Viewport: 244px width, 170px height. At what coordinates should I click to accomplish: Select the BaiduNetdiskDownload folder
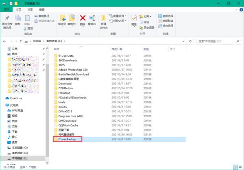tap(74, 74)
